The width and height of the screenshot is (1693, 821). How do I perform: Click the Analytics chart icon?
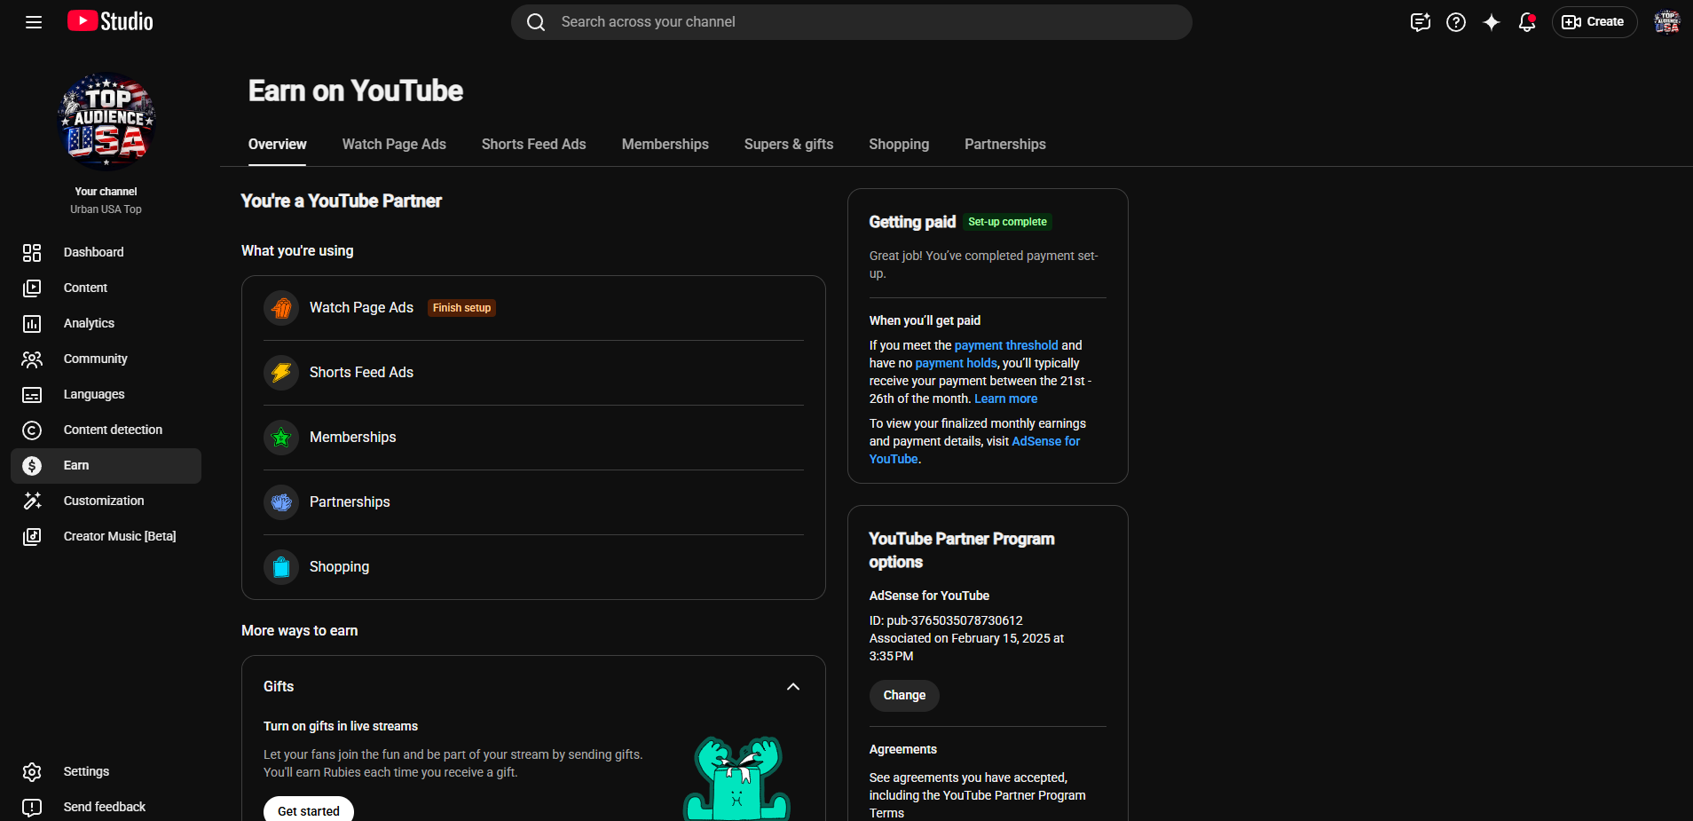(32, 324)
